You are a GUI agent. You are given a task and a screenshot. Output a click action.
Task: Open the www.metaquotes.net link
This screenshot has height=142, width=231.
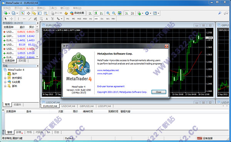tap(108, 70)
